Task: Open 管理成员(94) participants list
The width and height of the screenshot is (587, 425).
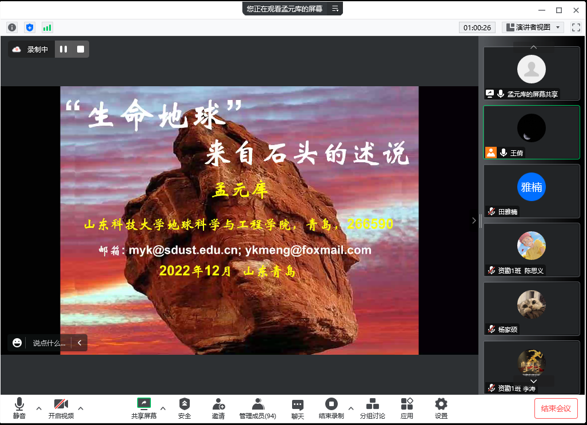Action: click(258, 408)
